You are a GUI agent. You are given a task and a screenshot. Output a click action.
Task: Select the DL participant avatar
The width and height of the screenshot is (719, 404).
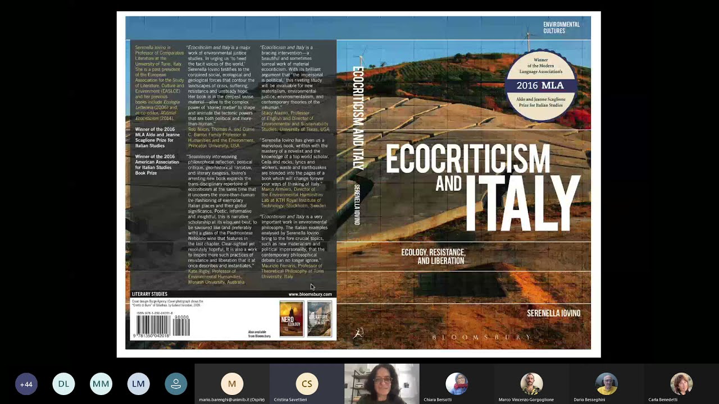pyautogui.click(x=63, y=384)
